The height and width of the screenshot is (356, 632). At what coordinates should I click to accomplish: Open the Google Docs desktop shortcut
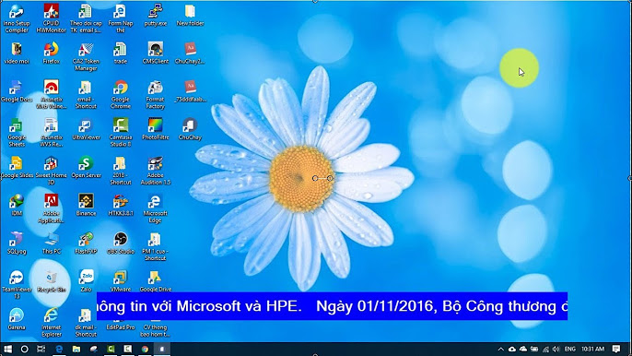[x=17, y=91]
